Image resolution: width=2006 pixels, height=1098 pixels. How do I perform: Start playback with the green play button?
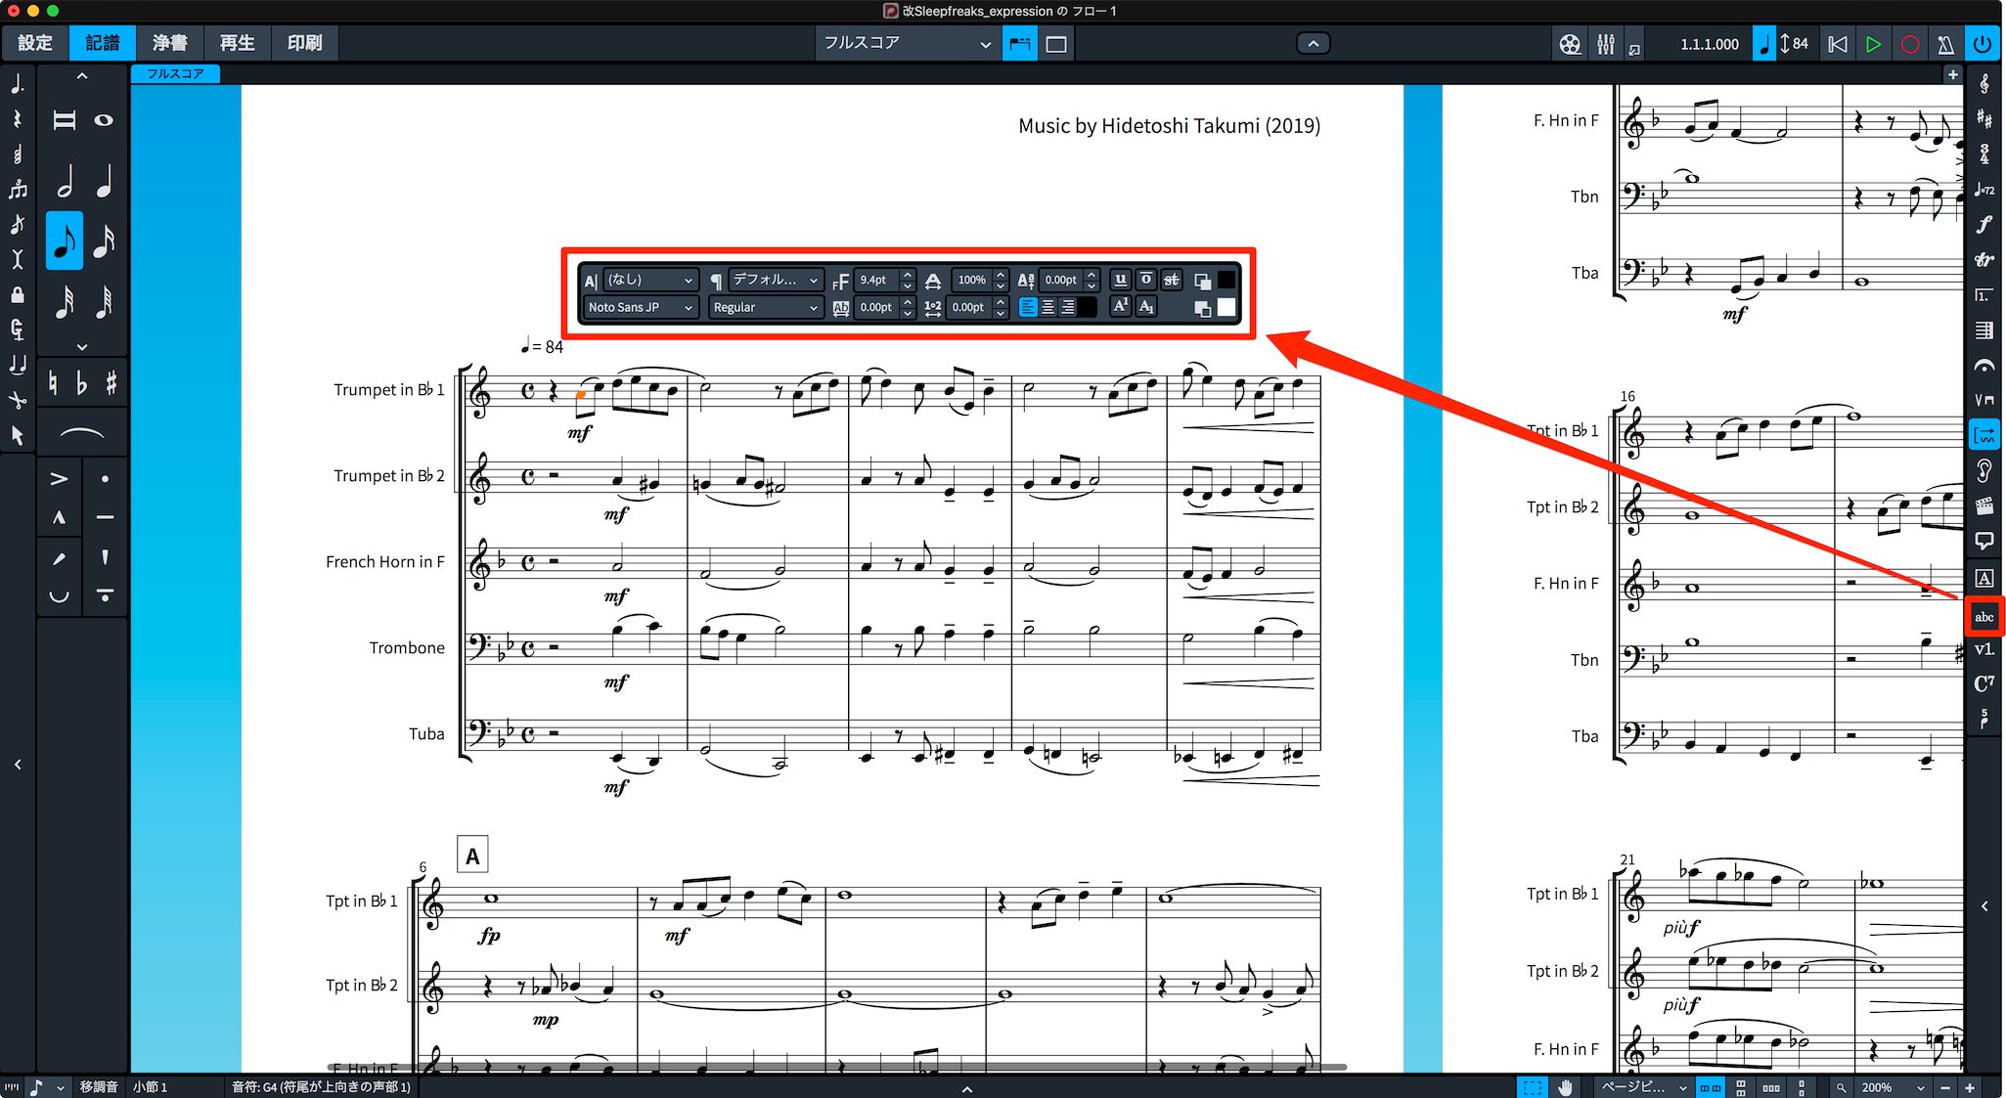click(1873, 44)
